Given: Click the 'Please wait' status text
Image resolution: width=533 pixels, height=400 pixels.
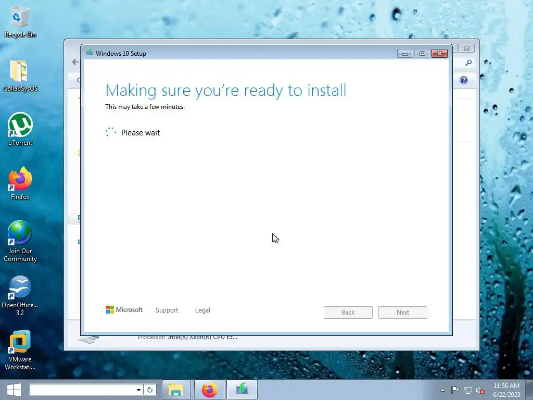Looking at the screenshot, I should (141, 133).
